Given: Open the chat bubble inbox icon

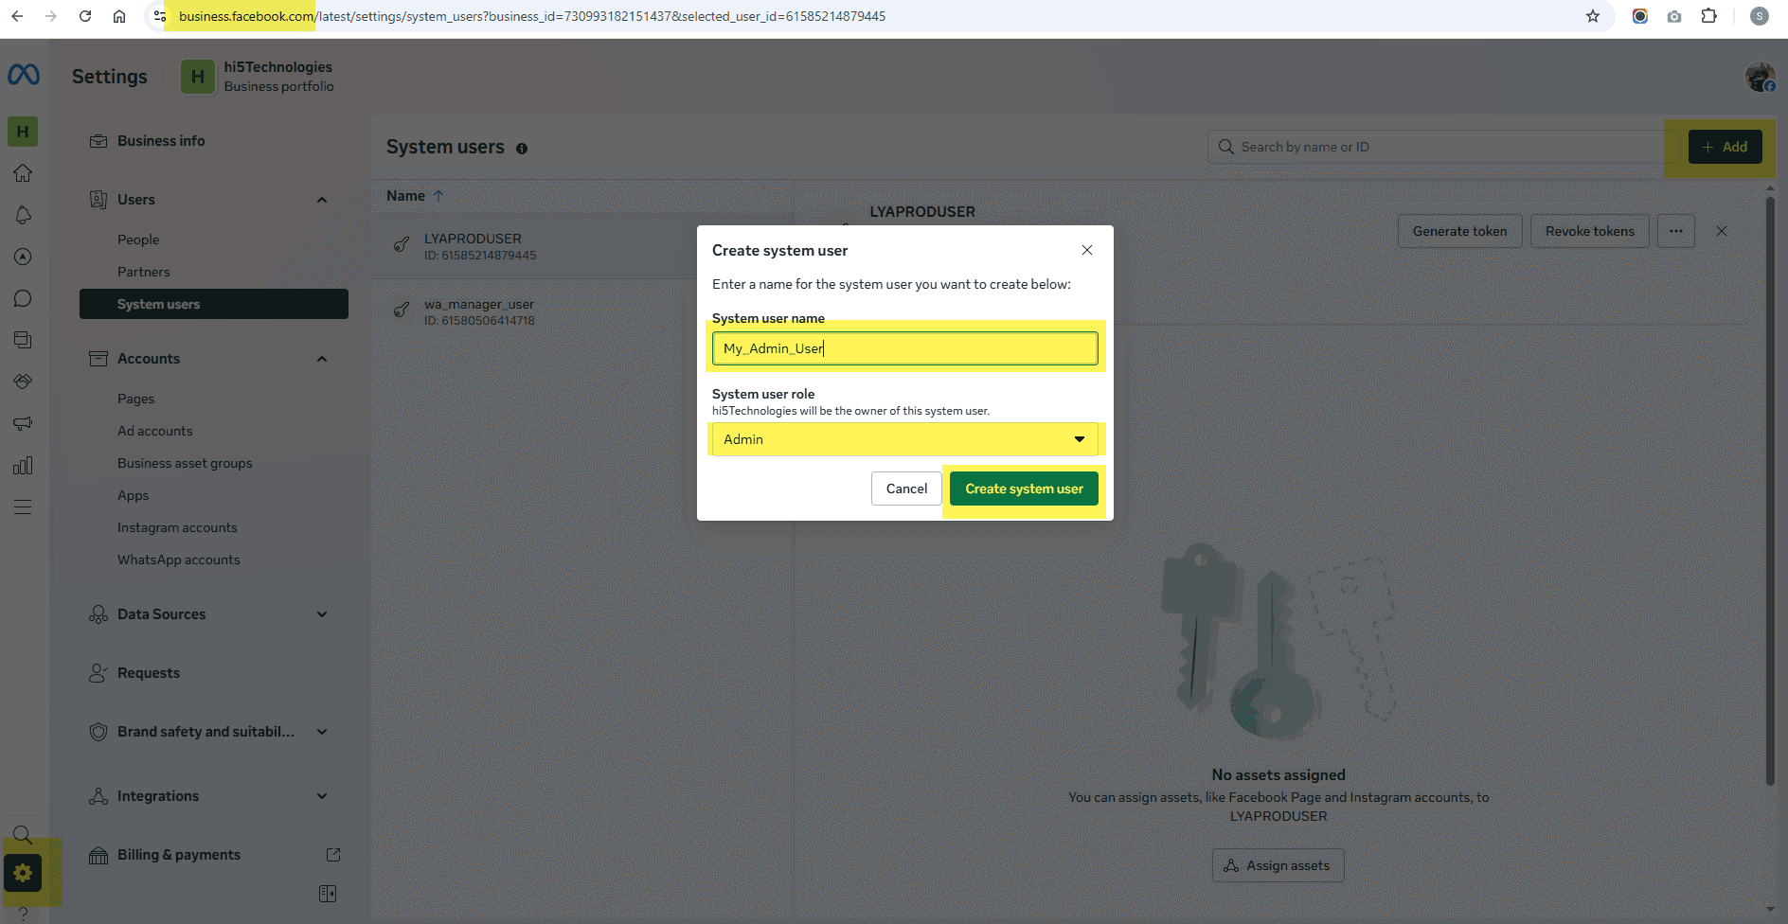Looking at the screenshot, I should coord(23,298).
